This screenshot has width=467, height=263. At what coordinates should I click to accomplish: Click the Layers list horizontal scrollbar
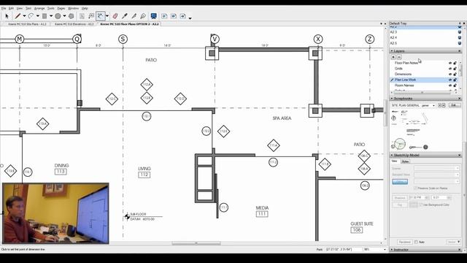423,93
